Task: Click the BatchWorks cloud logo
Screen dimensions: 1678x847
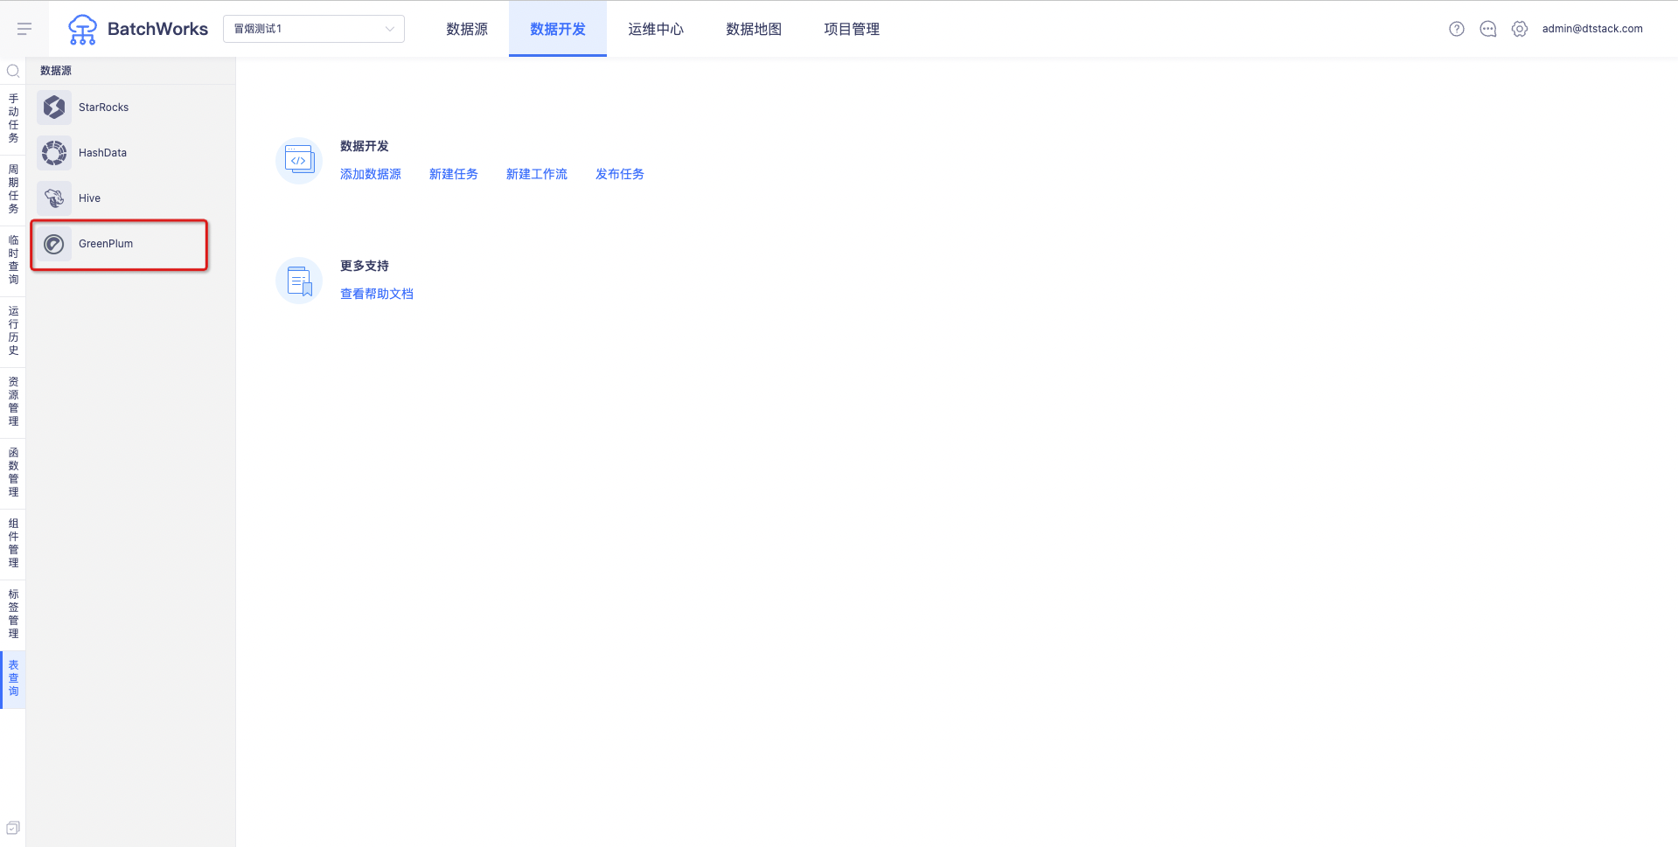Action: click(x=83, y=29)
